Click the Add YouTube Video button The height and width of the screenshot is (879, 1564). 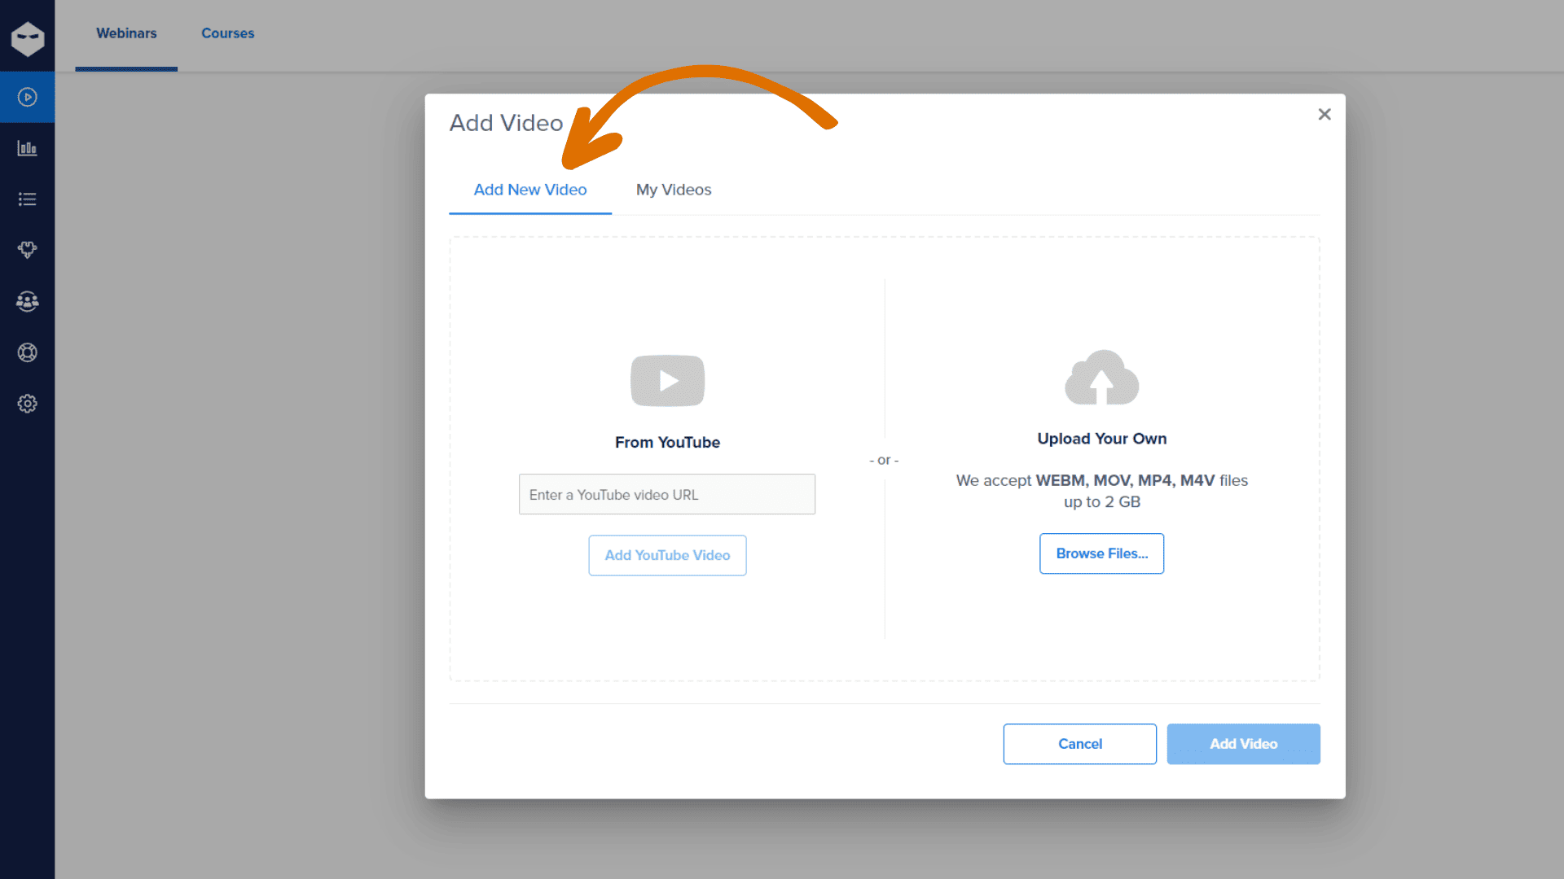tap(667, 555)
